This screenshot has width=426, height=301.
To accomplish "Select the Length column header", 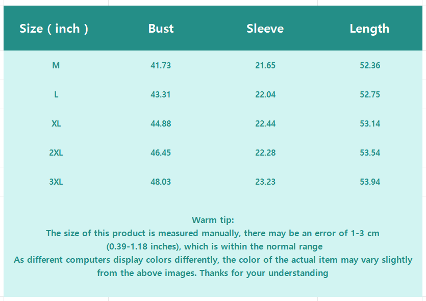I will click(x=369, y=29).
